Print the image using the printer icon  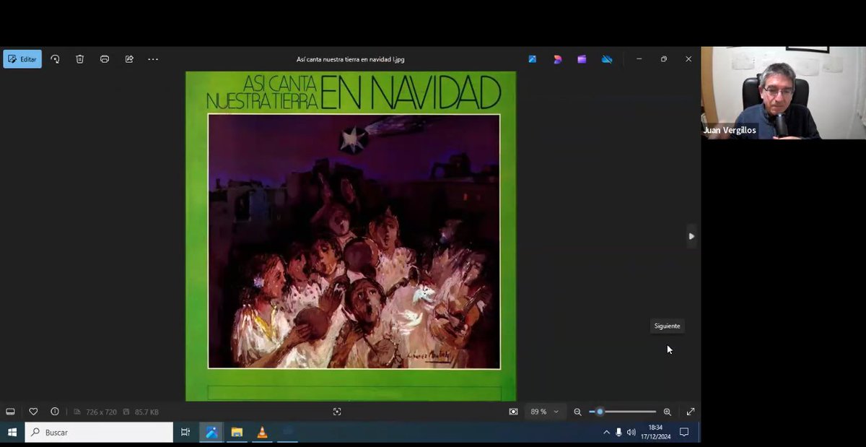coord(105,59)
